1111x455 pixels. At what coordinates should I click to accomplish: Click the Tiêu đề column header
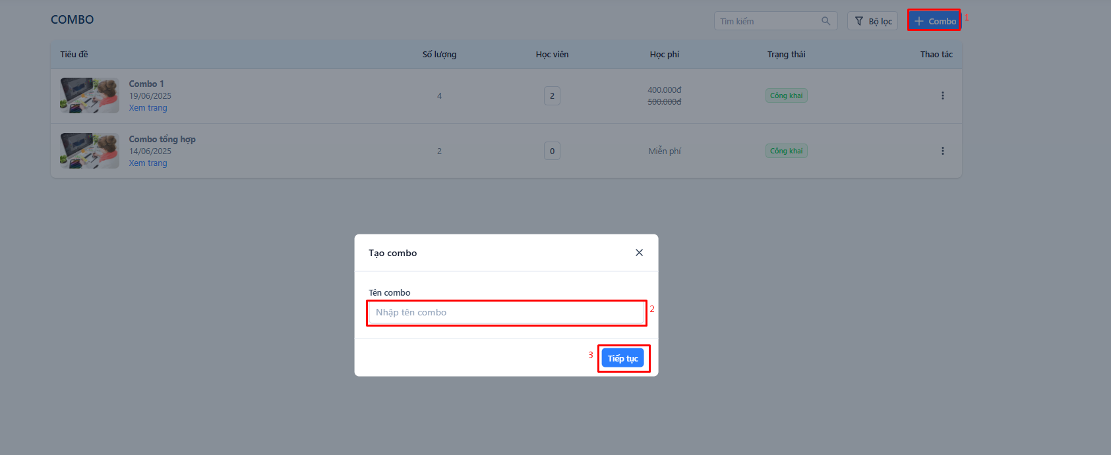[74, 54]
